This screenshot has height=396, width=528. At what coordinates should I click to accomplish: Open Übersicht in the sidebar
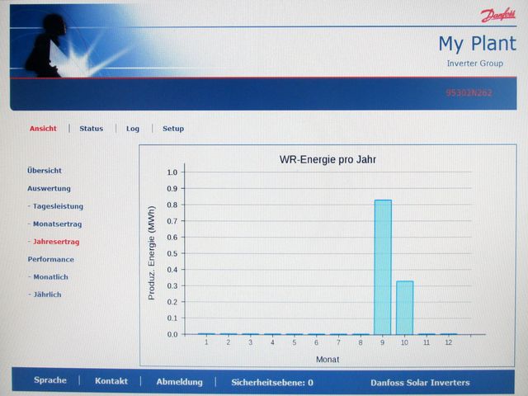pyautogui.click(x=45, y=171)
